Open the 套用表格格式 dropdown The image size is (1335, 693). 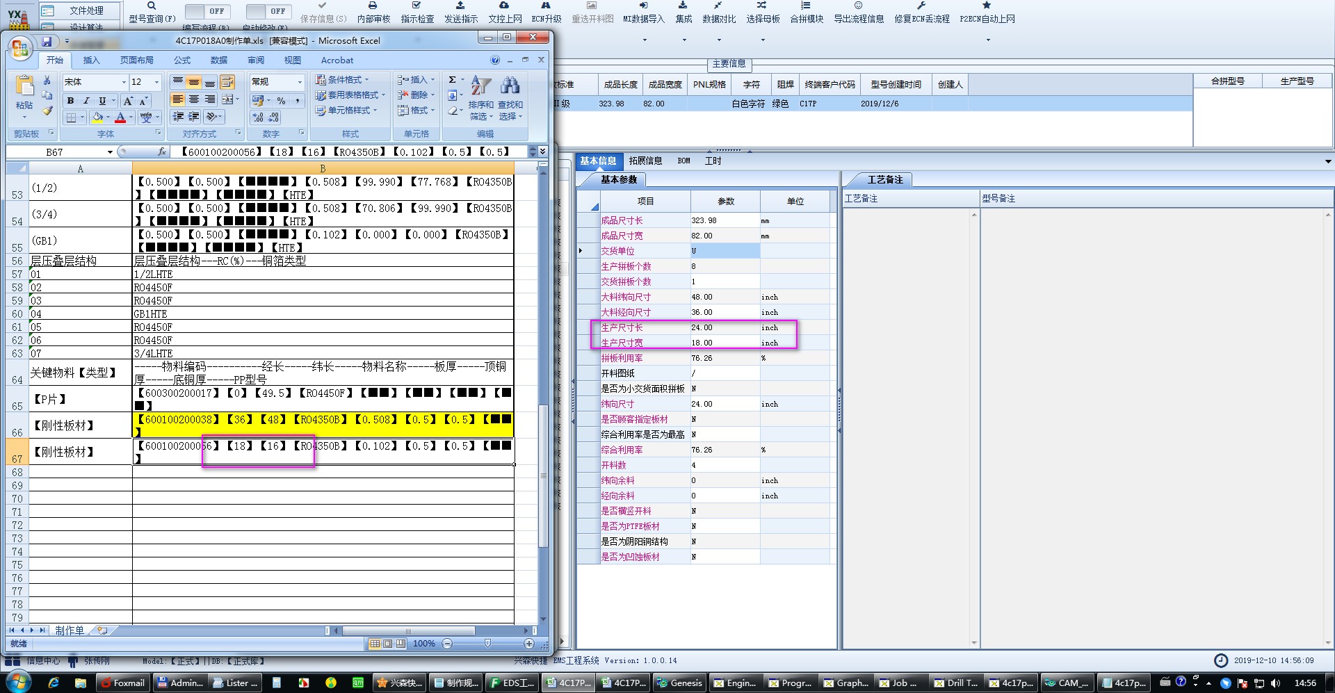(x=350, y=95)
